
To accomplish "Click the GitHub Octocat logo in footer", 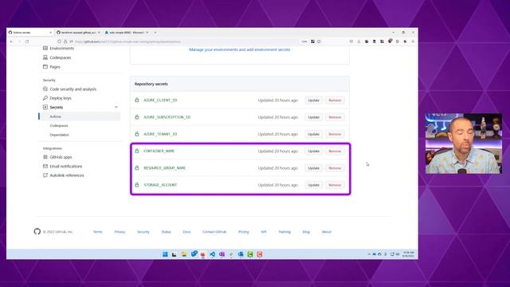I will click(x=37, y=231).
